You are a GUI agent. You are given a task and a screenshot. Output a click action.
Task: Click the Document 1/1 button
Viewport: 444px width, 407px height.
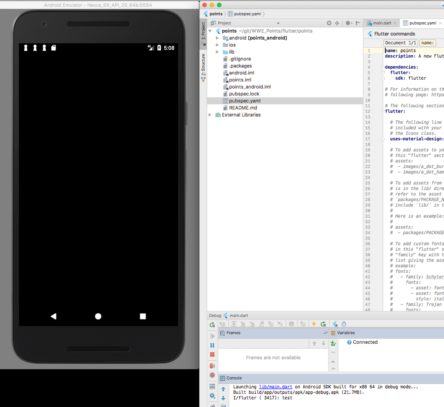tap(400, 43)
